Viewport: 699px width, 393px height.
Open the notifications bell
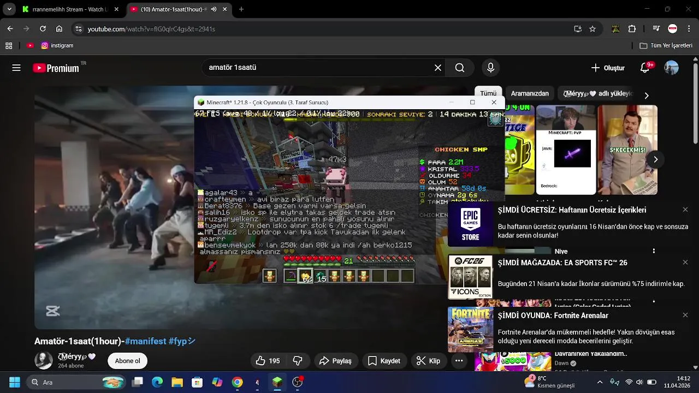[x=645, y=68]
